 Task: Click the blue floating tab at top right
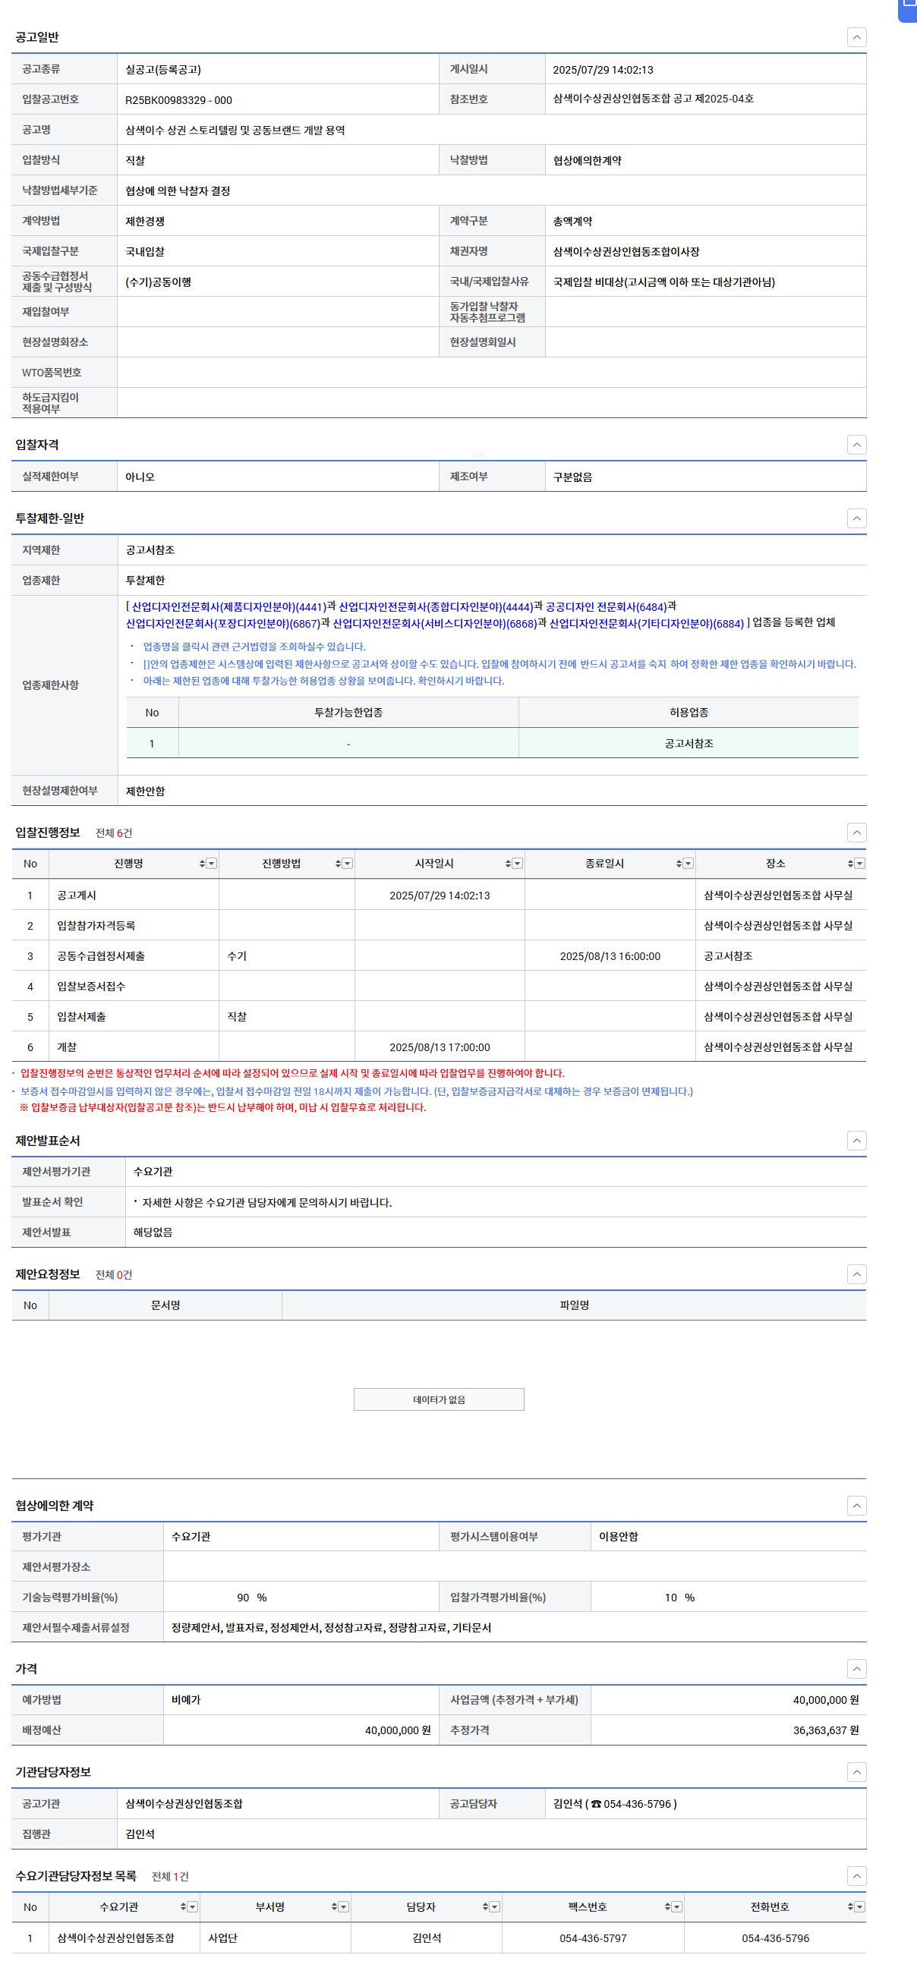[908, 9]
